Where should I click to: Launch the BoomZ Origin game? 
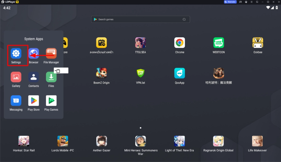pos(102,73)
